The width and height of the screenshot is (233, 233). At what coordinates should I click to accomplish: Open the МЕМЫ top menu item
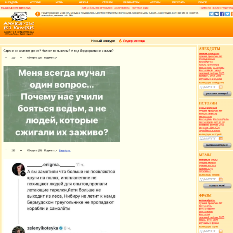click(x=59, y=2)
